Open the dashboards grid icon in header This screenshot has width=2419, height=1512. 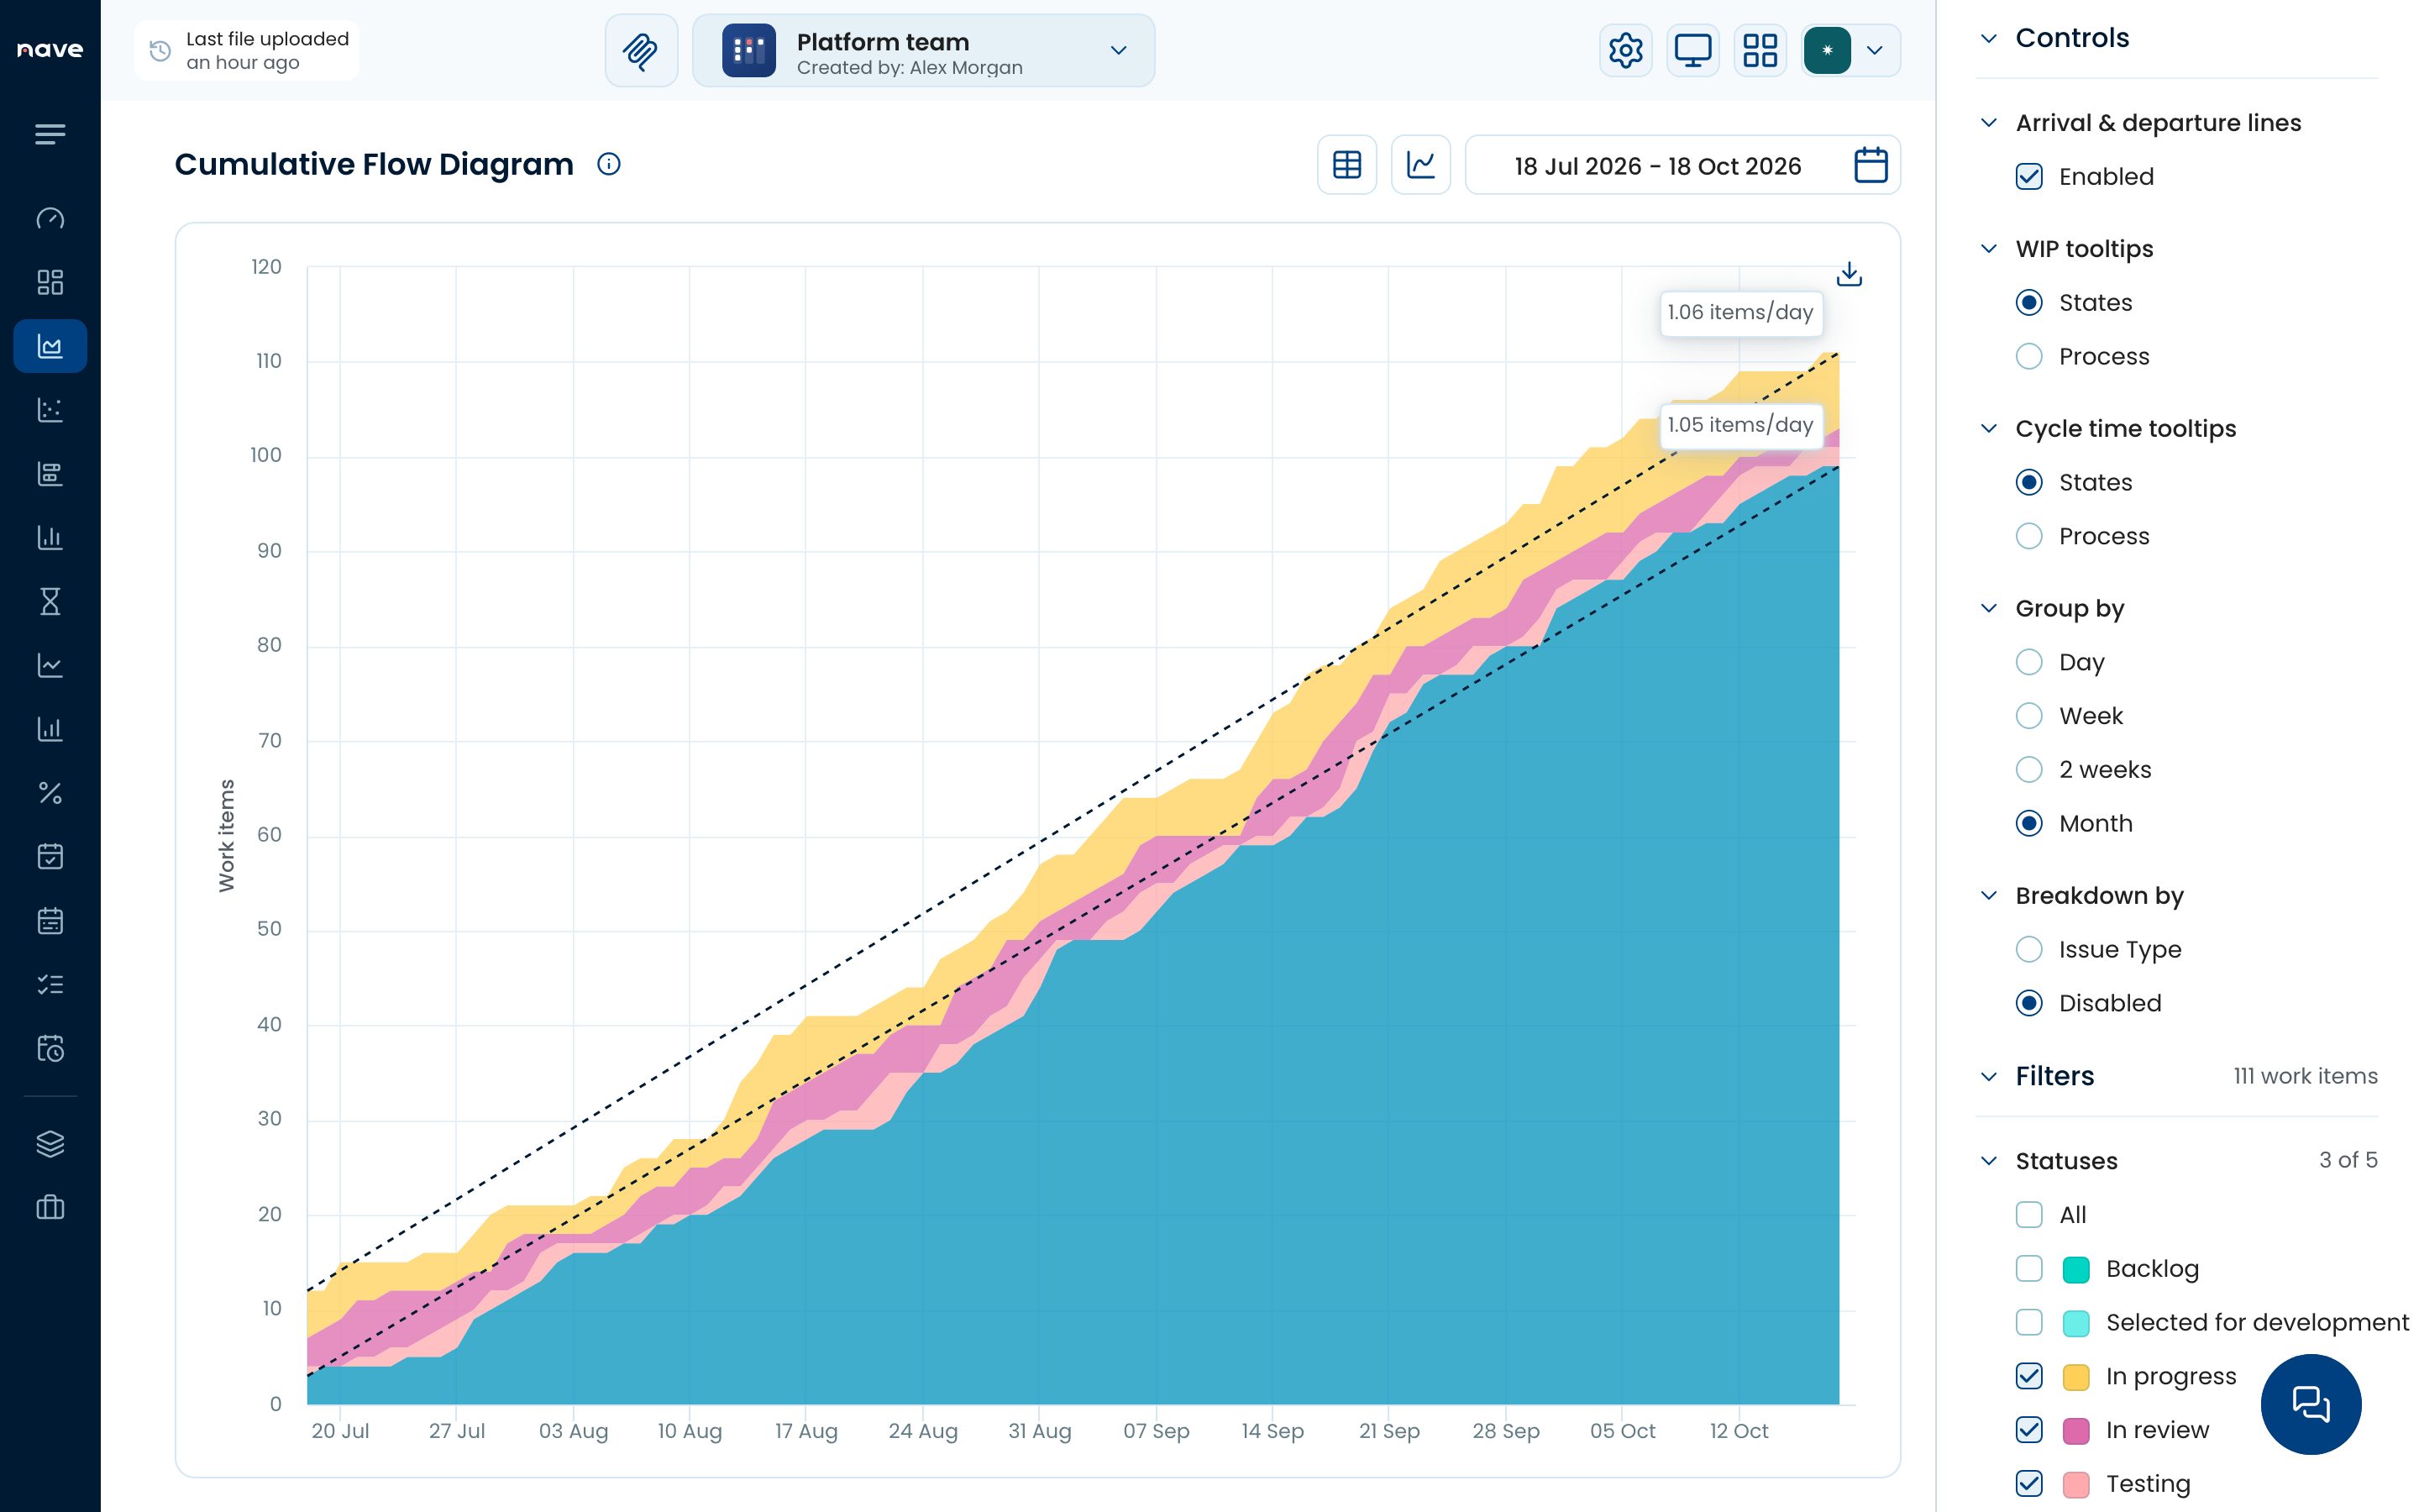click(1760, 50)
